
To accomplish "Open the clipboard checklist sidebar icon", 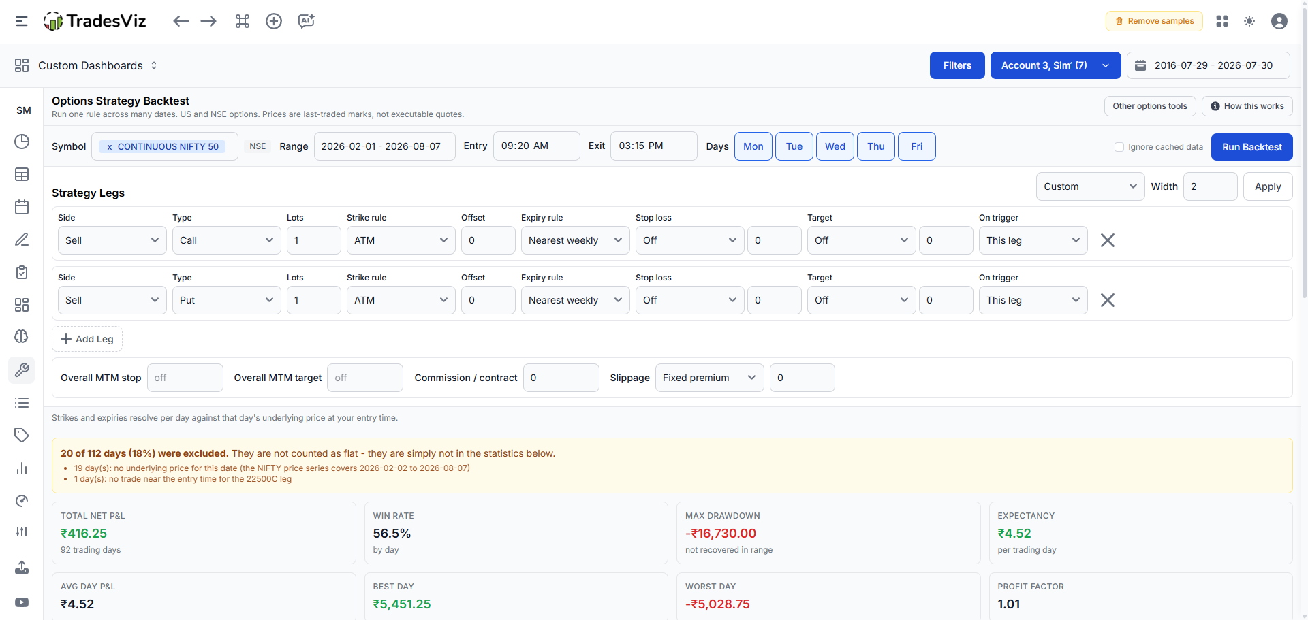I will click(x=22, y=272).
